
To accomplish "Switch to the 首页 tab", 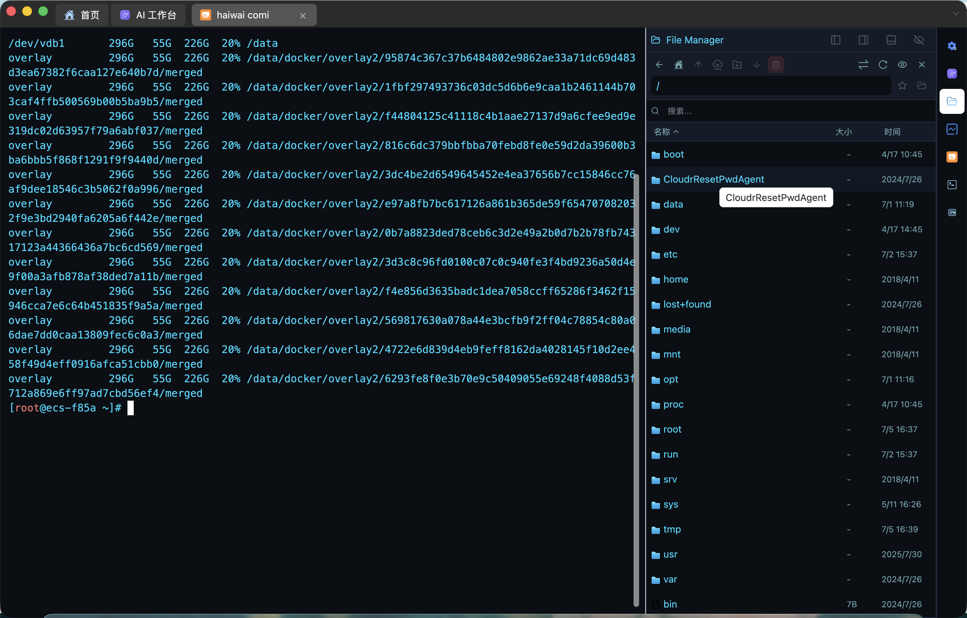I will tap(82, 15).
